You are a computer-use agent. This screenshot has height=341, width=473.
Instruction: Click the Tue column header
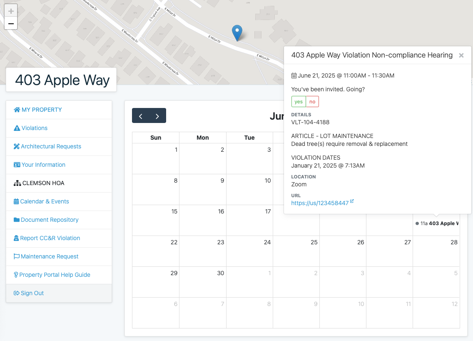pos(249,138)
